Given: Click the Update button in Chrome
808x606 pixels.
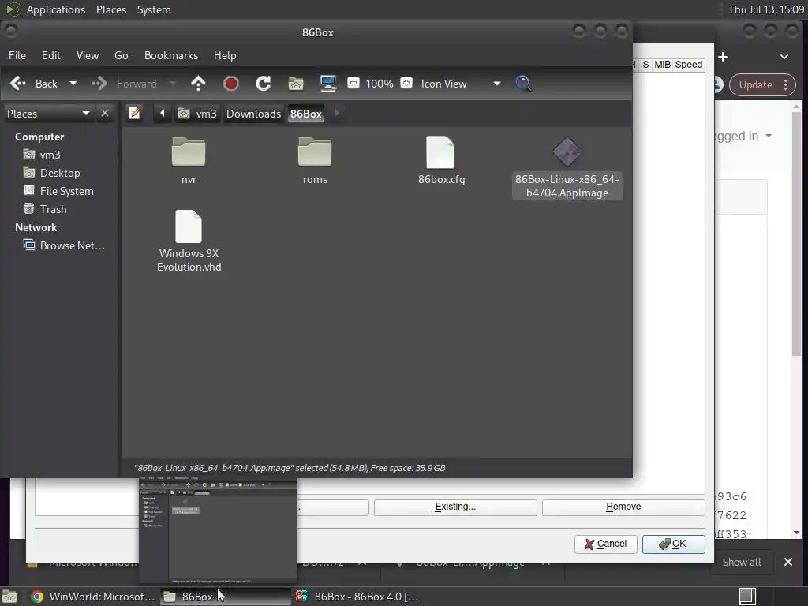Looking at the screenshot, I should click(x=755, y=84).
